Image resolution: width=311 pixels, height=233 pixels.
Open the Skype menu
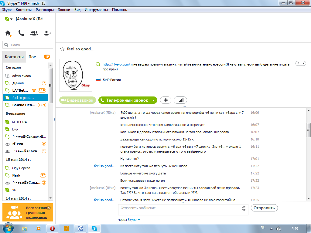pos(7,9)
